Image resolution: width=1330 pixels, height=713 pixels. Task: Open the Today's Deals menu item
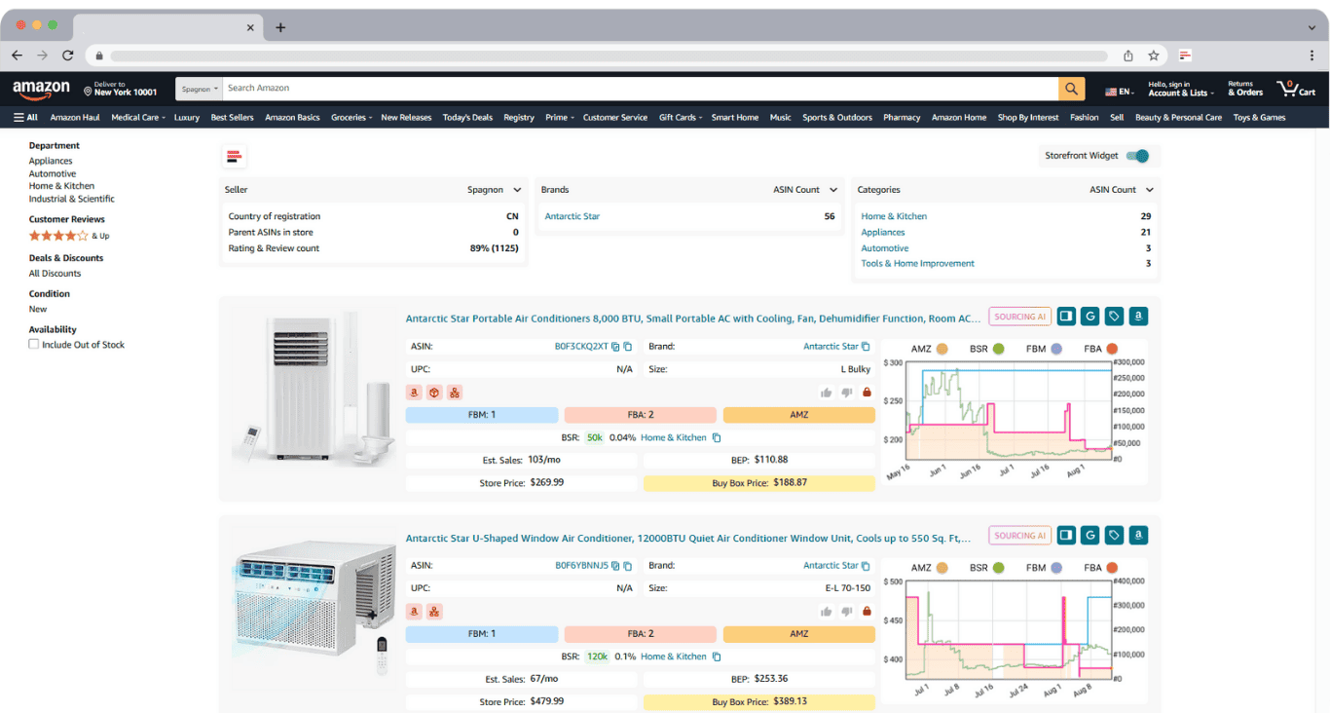click(467, 117)
